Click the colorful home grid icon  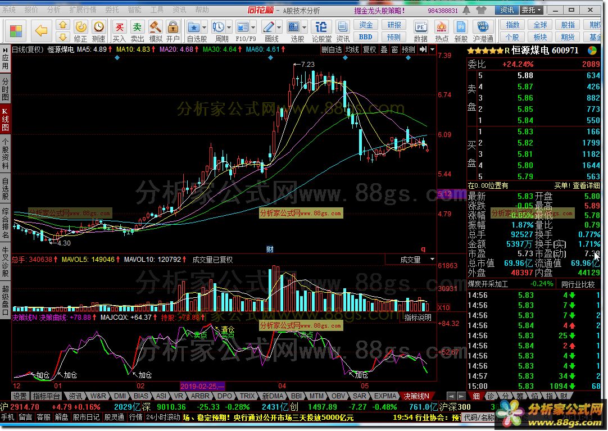(x=16, y=31)
